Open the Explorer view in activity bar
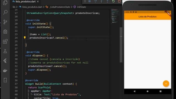The image size is (176, 99). click(x=5, y=3)
